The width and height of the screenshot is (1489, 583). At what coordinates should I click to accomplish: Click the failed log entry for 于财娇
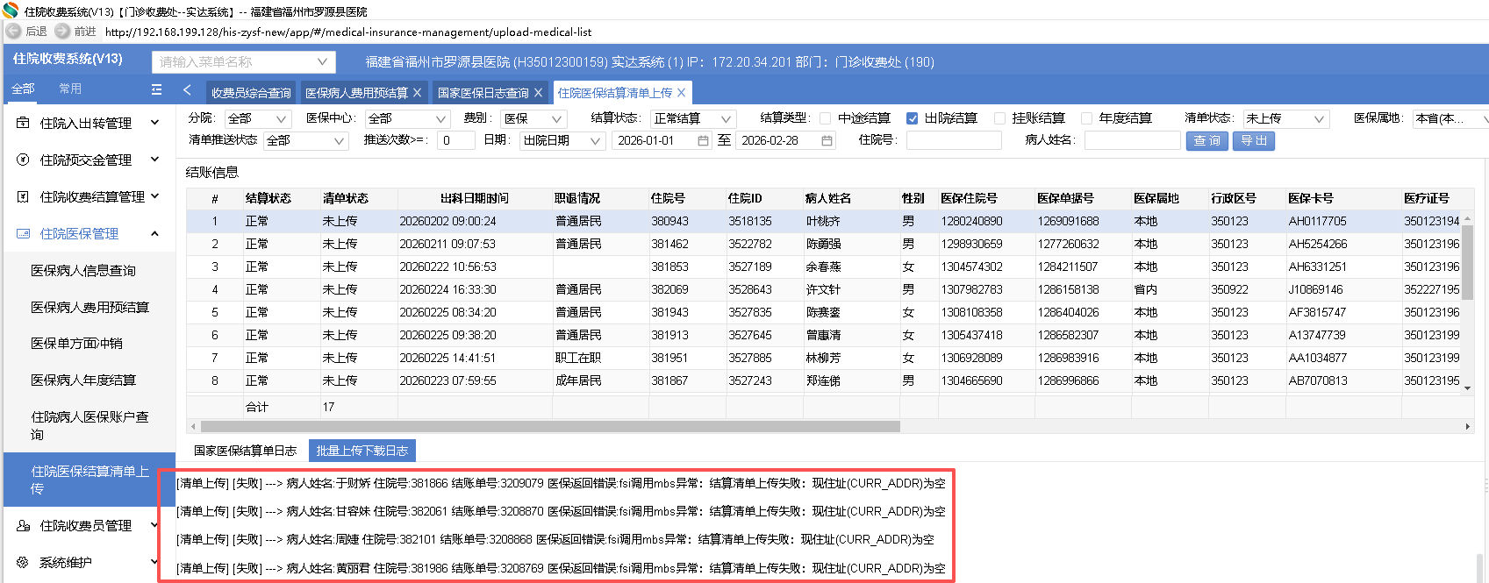(561, 483)
